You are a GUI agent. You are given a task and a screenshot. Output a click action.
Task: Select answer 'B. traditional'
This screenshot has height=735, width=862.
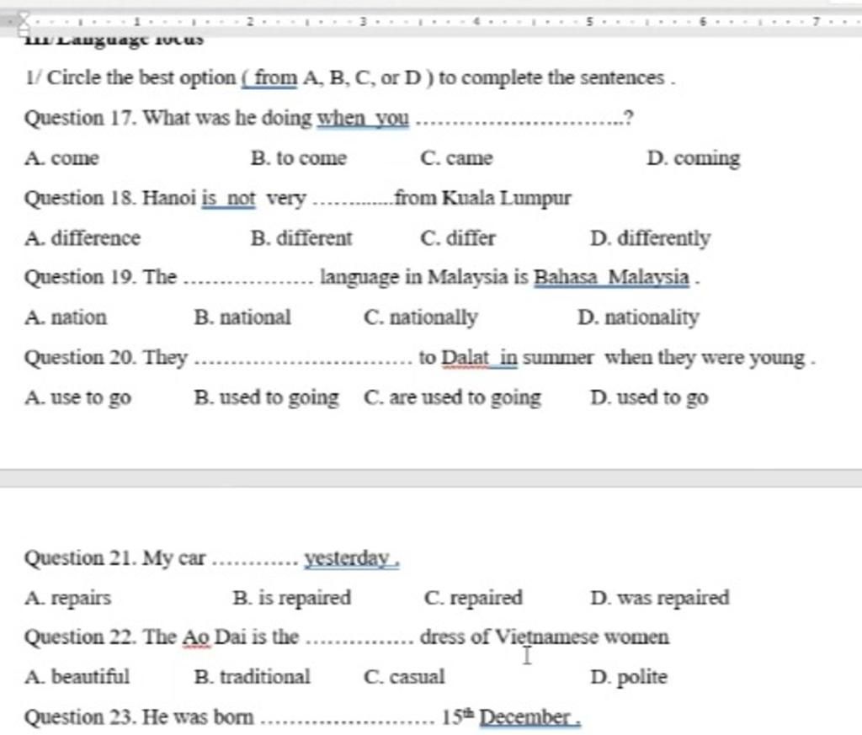[x=253, y=677]
